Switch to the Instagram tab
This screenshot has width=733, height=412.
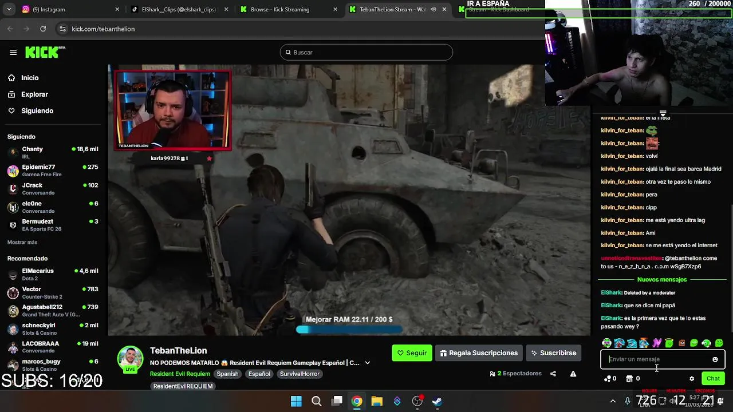click(x=69, y=9)
